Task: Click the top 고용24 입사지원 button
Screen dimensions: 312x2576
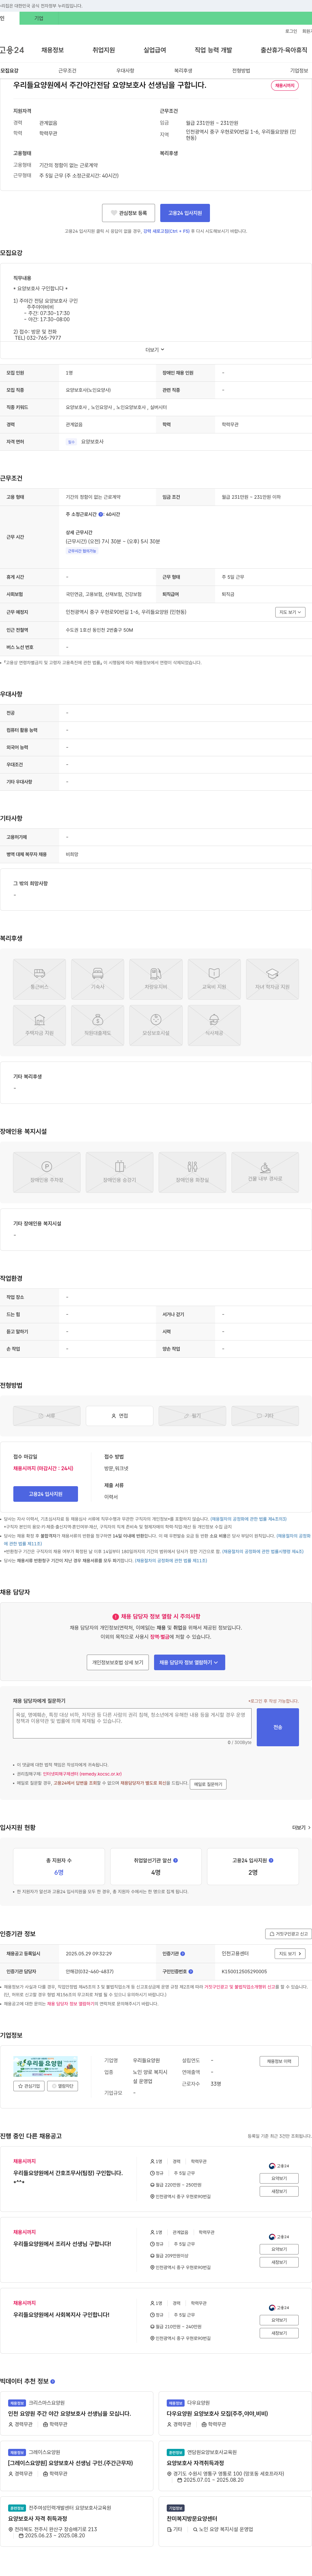Action: (185, 213)
